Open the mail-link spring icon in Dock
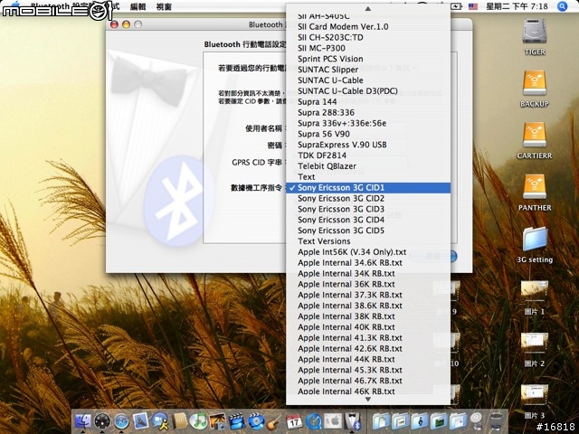 pos(477,421)
